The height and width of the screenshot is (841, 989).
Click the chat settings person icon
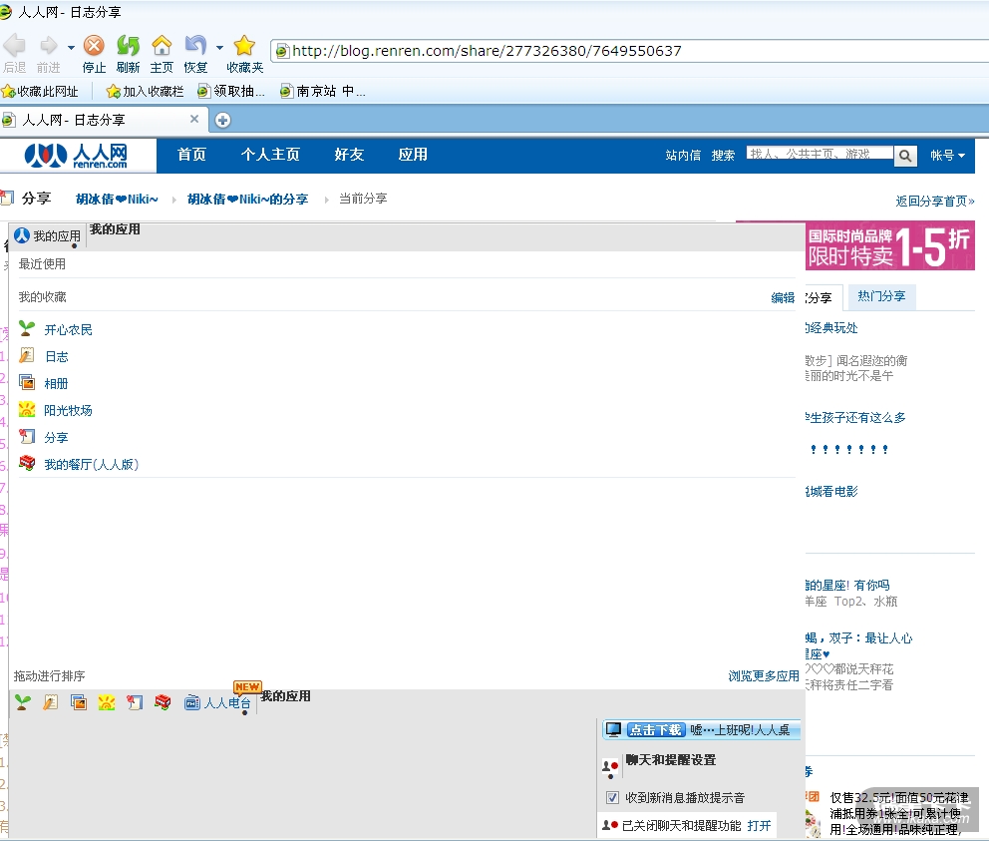point(610,766)
